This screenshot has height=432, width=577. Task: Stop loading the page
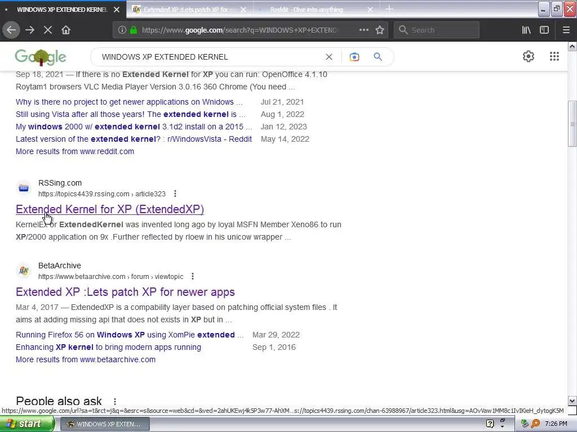click(x=48, y=30)
